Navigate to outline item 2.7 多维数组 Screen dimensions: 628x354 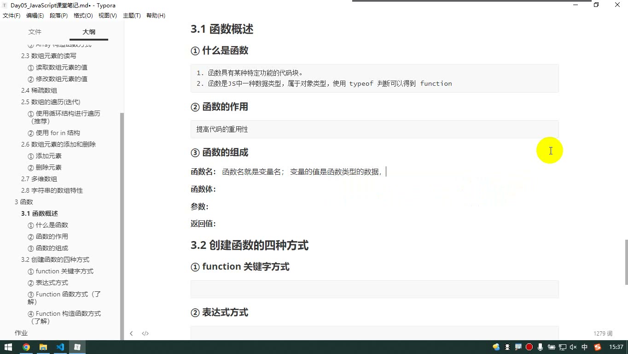pos(39,179)
